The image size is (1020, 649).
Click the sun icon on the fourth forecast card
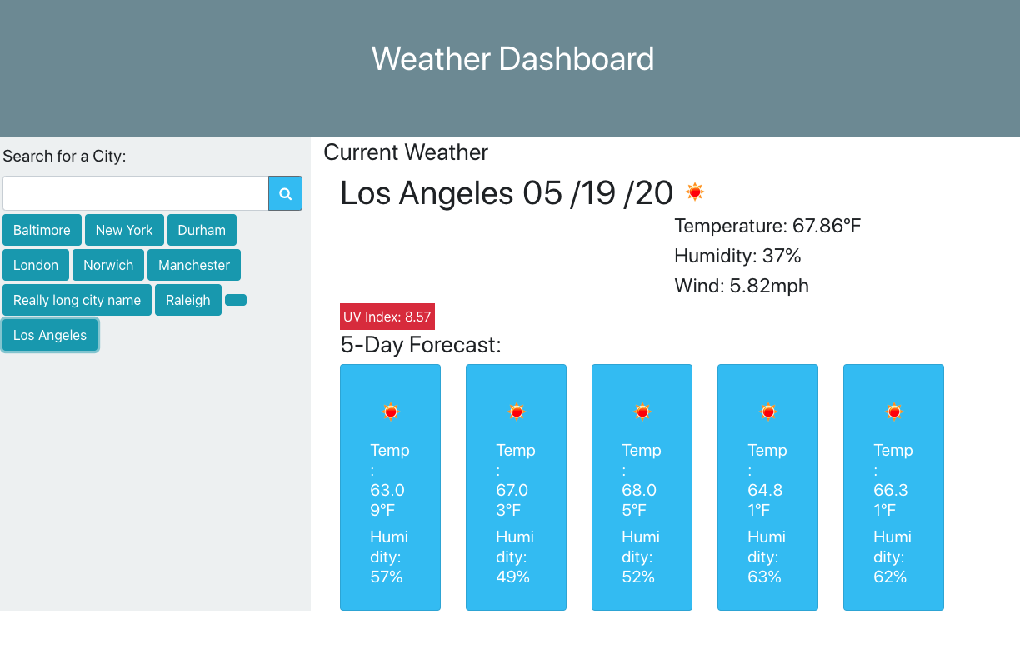click(x=767, y=411)
